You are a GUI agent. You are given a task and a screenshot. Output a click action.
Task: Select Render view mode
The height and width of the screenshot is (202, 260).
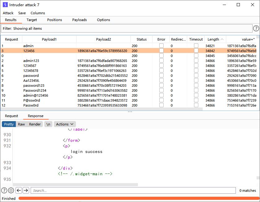[x=35, y=124]
